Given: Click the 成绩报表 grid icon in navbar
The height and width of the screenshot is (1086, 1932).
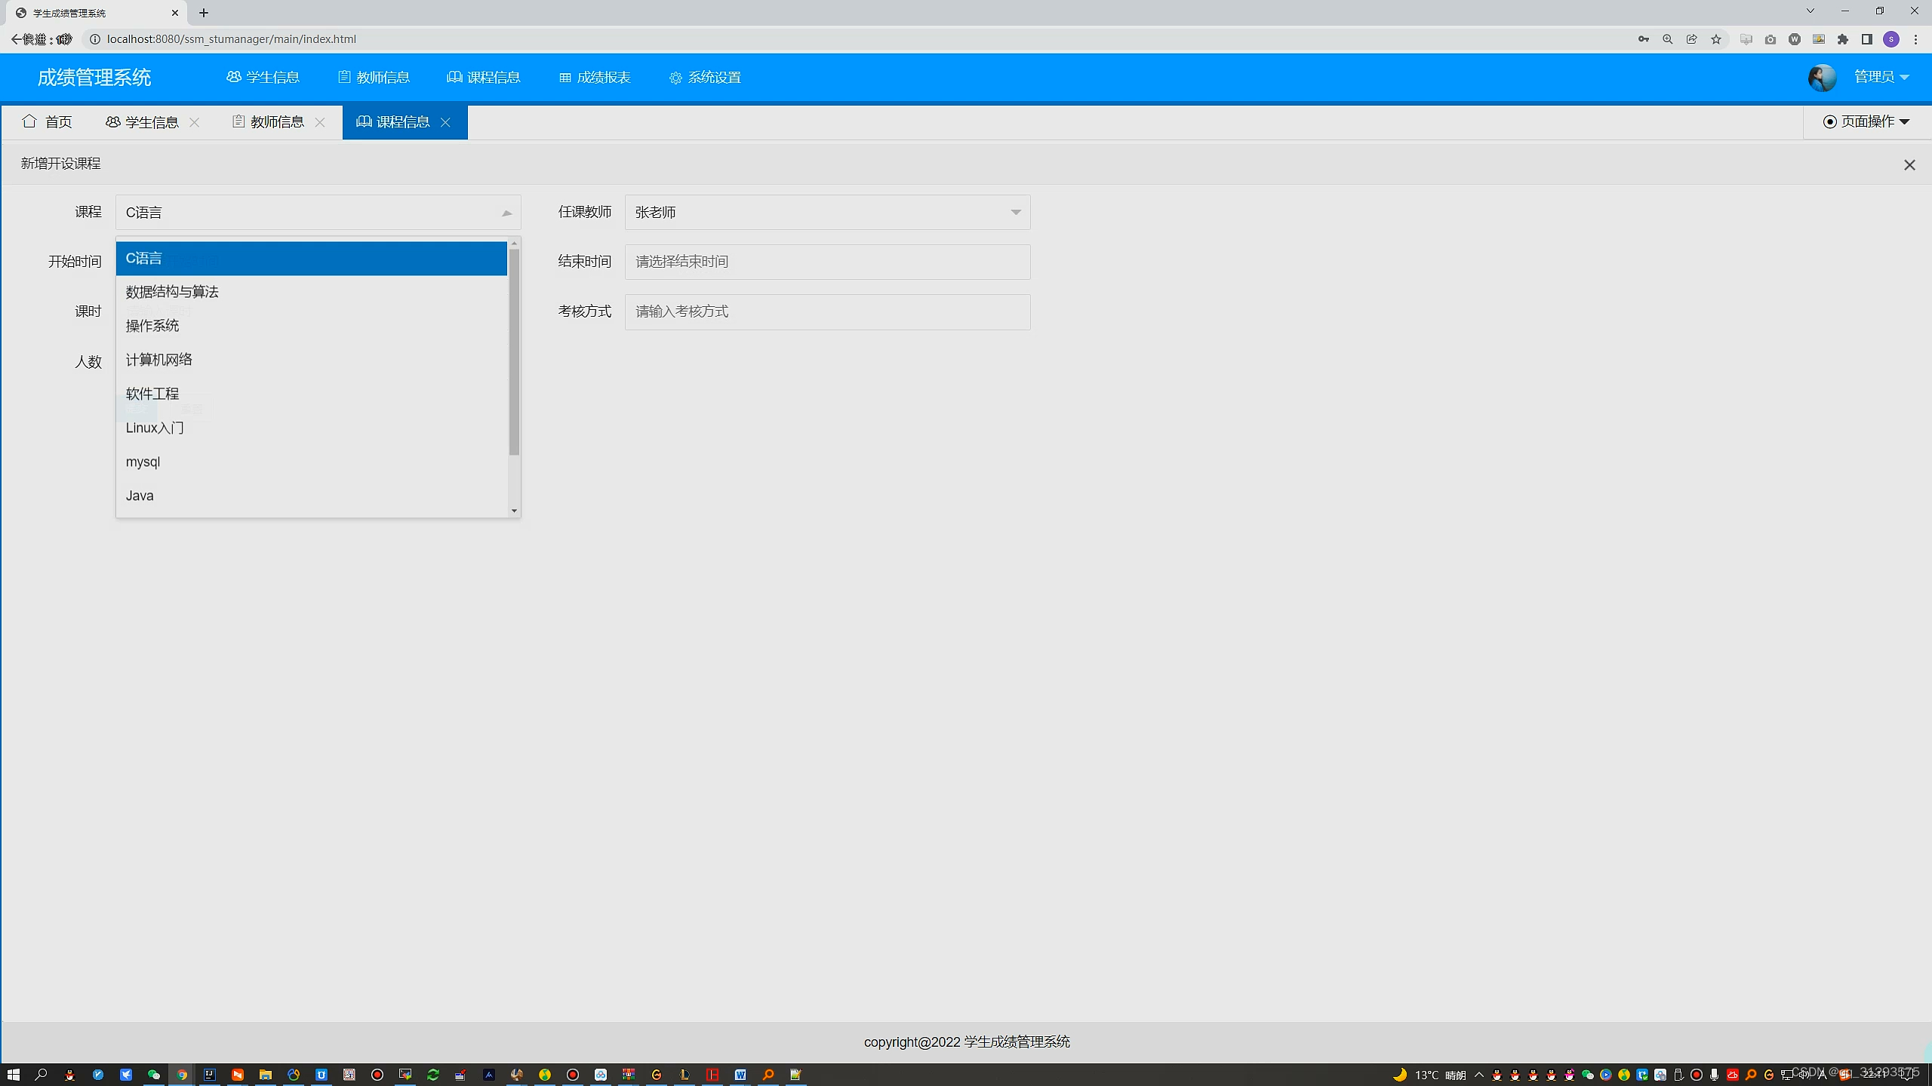Looking at the screenshot, I should (565, 78).
